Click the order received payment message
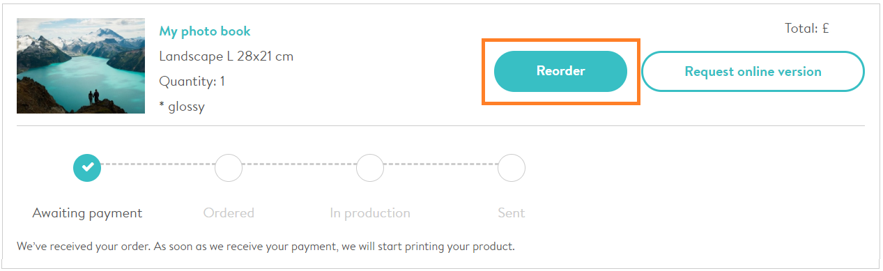 266,247
